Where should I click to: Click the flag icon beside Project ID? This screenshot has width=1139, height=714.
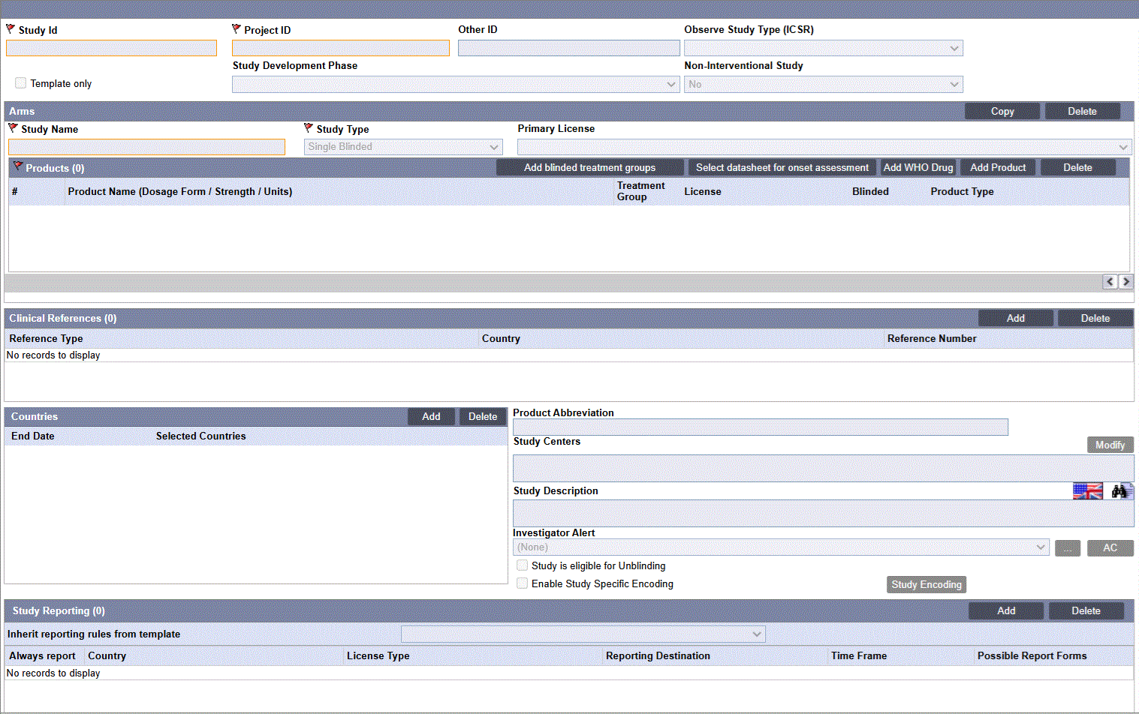(x=237, y=28)
